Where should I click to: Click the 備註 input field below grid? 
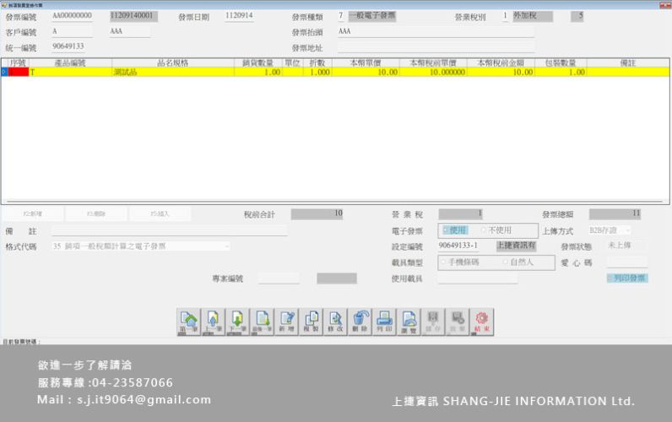point(170,231)
